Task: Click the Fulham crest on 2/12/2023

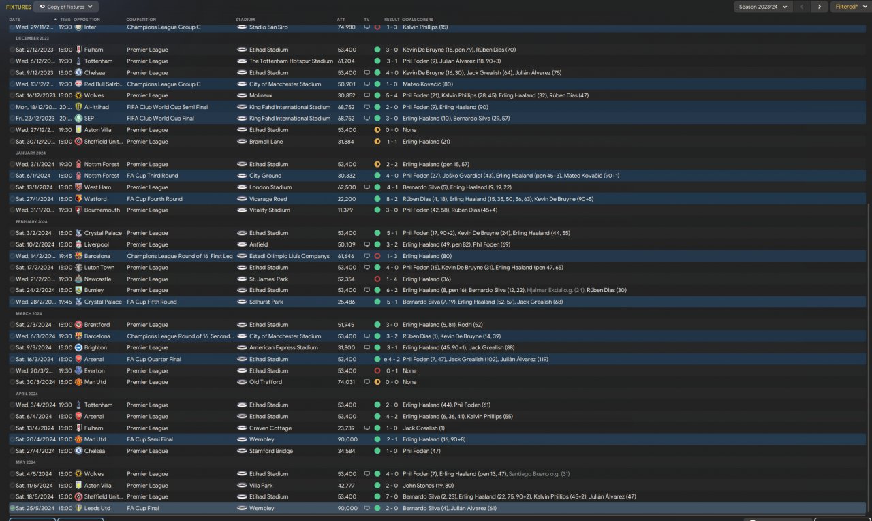Action: [x=79, y=50]
